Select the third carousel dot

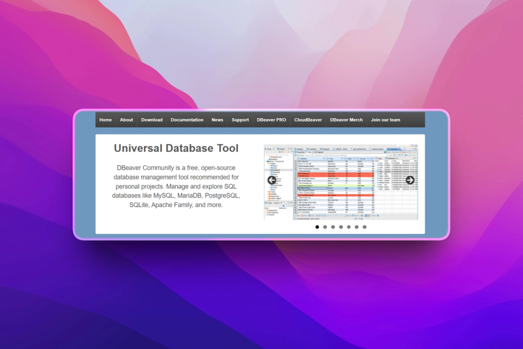[x=333, y=227]
